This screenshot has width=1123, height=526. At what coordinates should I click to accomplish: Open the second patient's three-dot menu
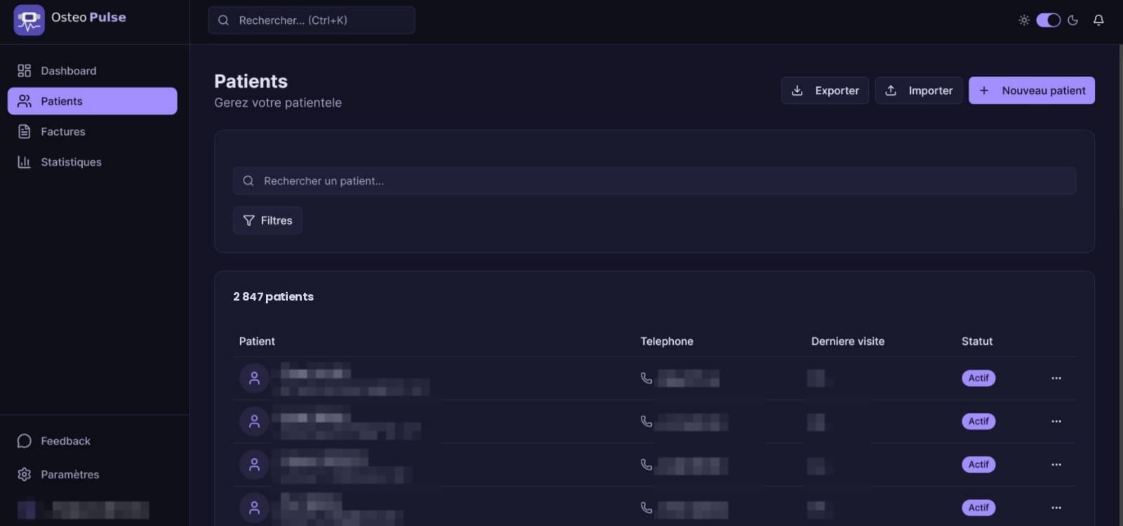coord(1056,421)
